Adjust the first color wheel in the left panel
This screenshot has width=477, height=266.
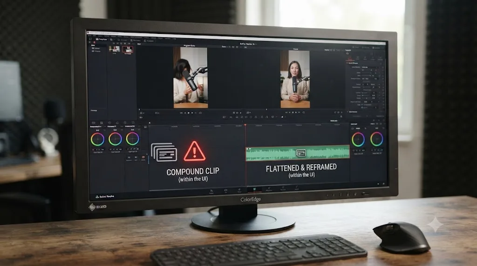pyautogui.click(x=97, y=139)
